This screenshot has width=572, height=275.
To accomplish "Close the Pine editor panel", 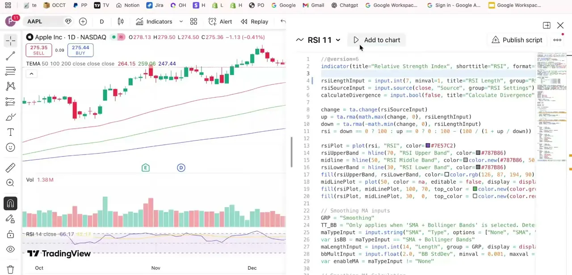I will [560, 25].
